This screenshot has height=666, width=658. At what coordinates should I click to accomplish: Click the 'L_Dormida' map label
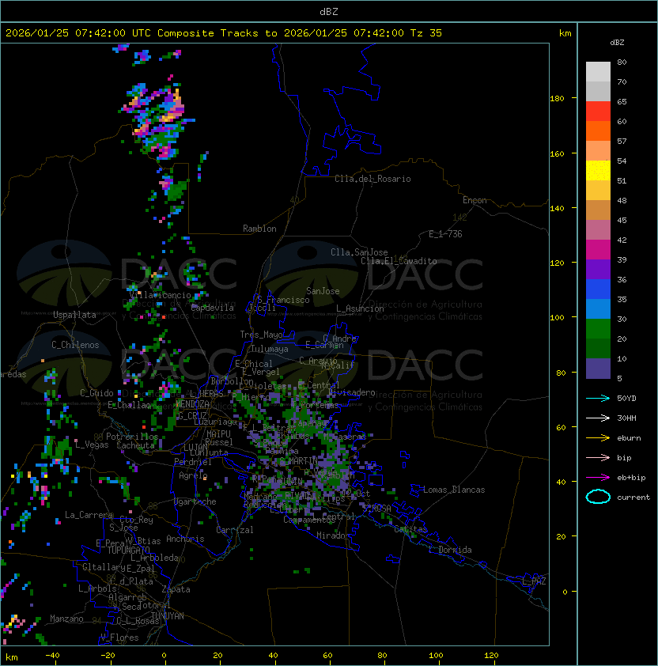[450, 550]
